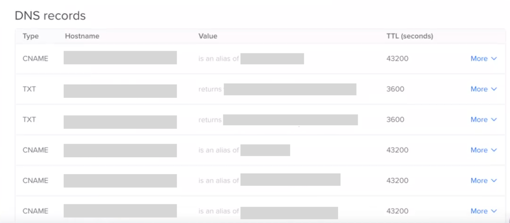Viewport: 510px width, 223px height.
Task: Expand More on the third CNAME record
Action: coord(484,181)
